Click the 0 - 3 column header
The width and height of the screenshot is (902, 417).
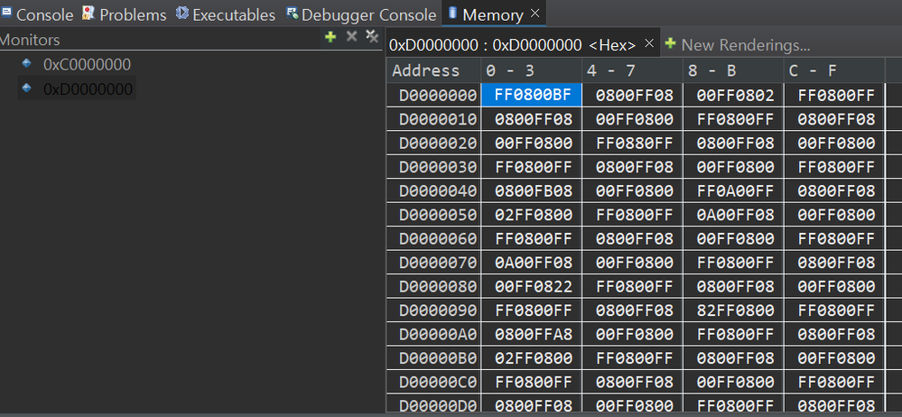(x=531, y=70)
